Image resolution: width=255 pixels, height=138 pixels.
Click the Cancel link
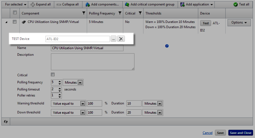coord(208,133)
